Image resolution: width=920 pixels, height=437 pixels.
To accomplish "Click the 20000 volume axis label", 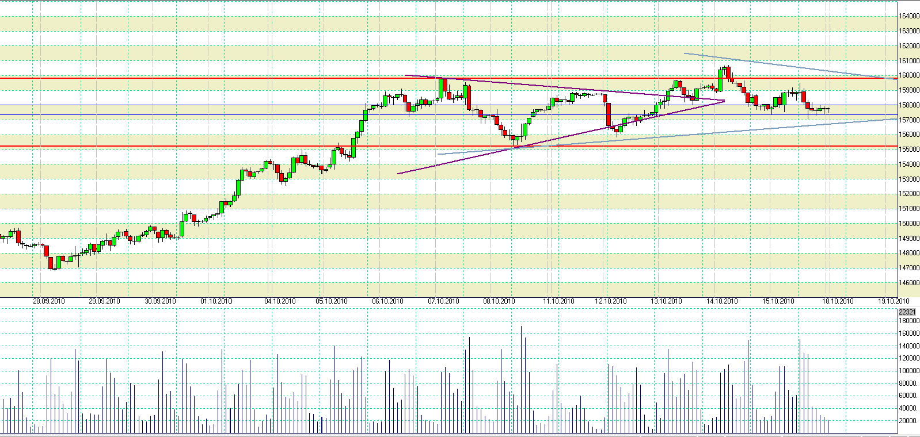I will click(x=909, y=421).
